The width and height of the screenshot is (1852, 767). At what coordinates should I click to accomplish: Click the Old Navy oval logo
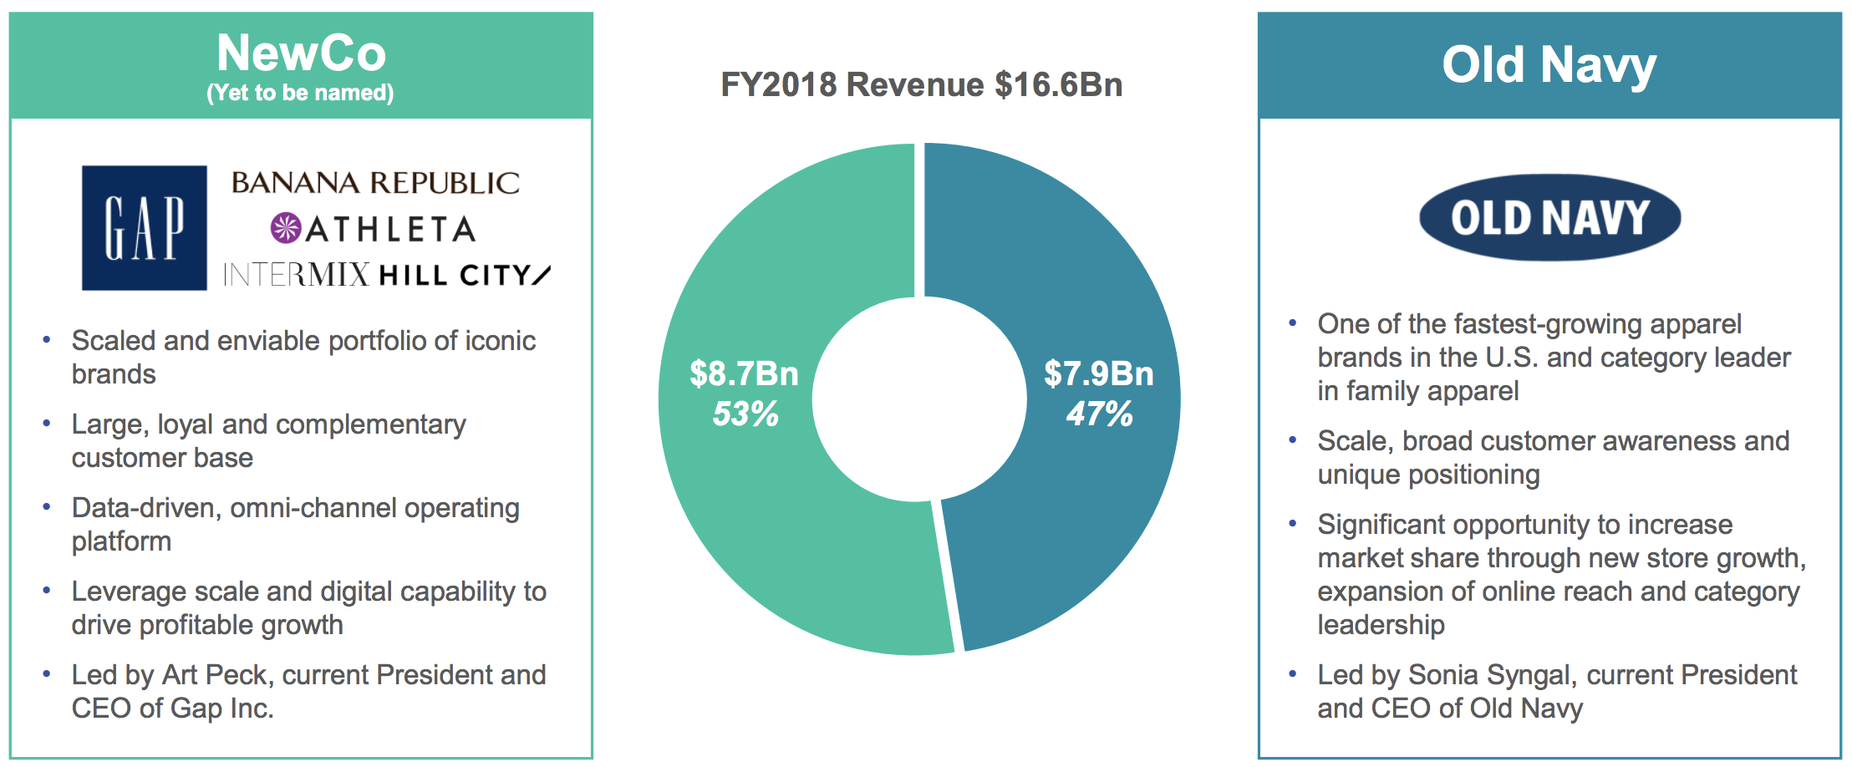(1550, 217)
